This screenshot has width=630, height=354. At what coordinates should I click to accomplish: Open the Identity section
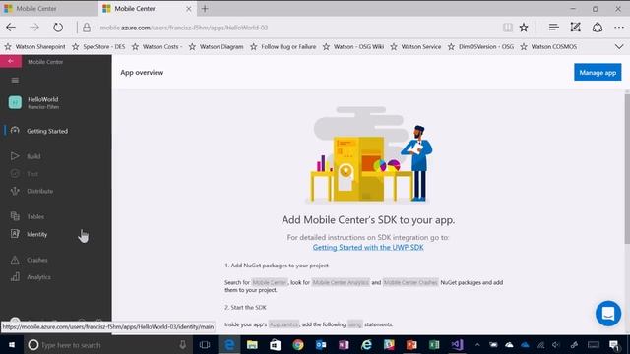pos(37,234)
